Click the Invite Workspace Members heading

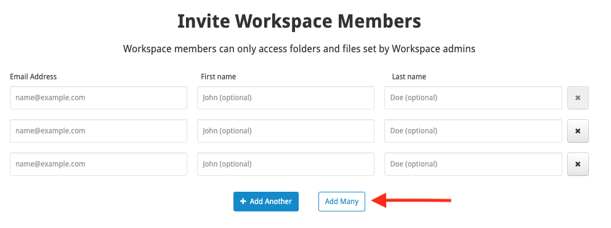coord(299,22)
